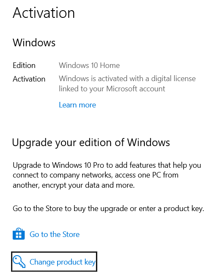Click the 'connect to company networks' line

(x=96, y=175)
